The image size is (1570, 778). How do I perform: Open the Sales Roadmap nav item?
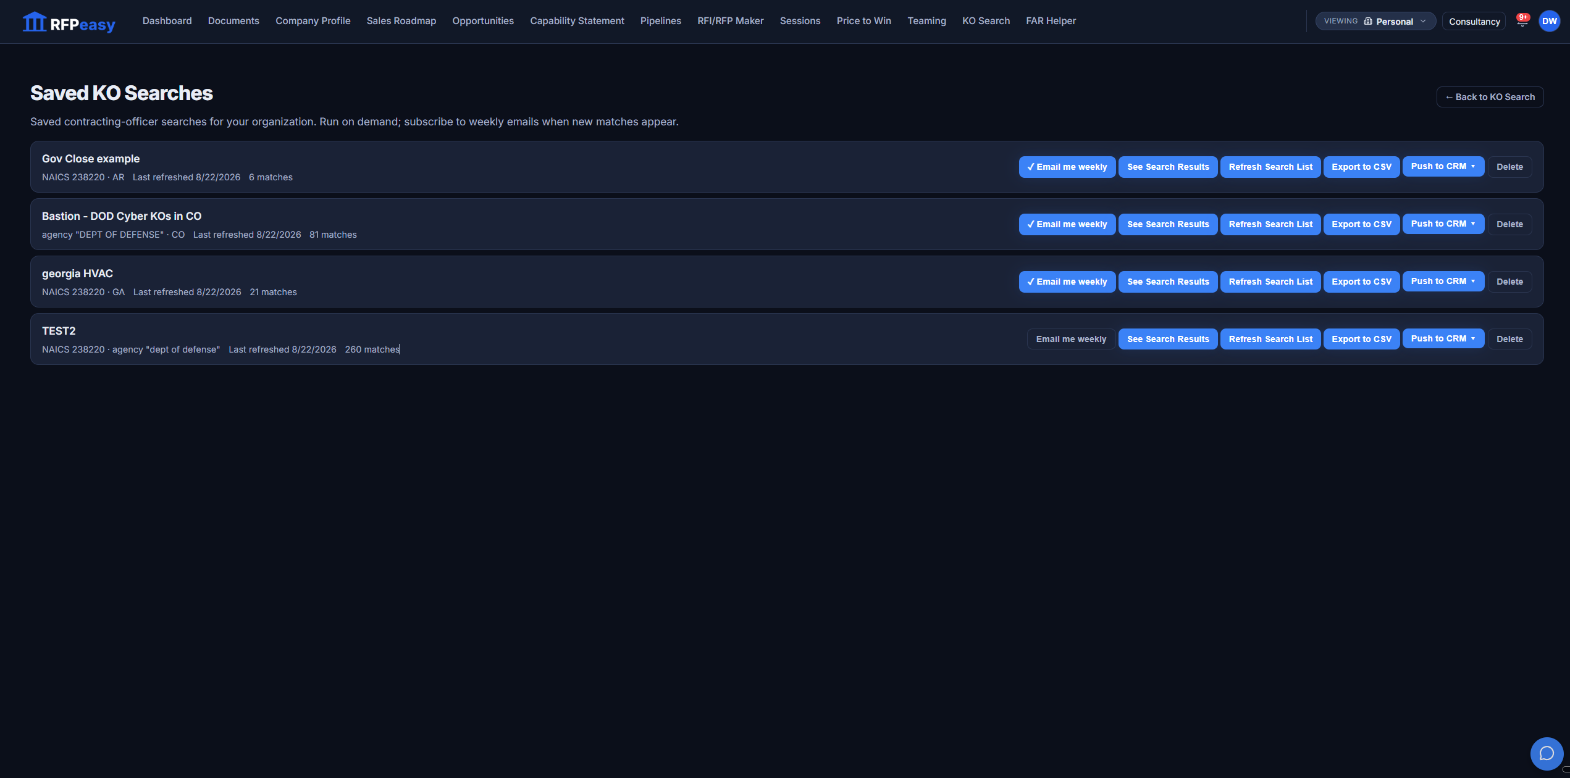point(401,21)
